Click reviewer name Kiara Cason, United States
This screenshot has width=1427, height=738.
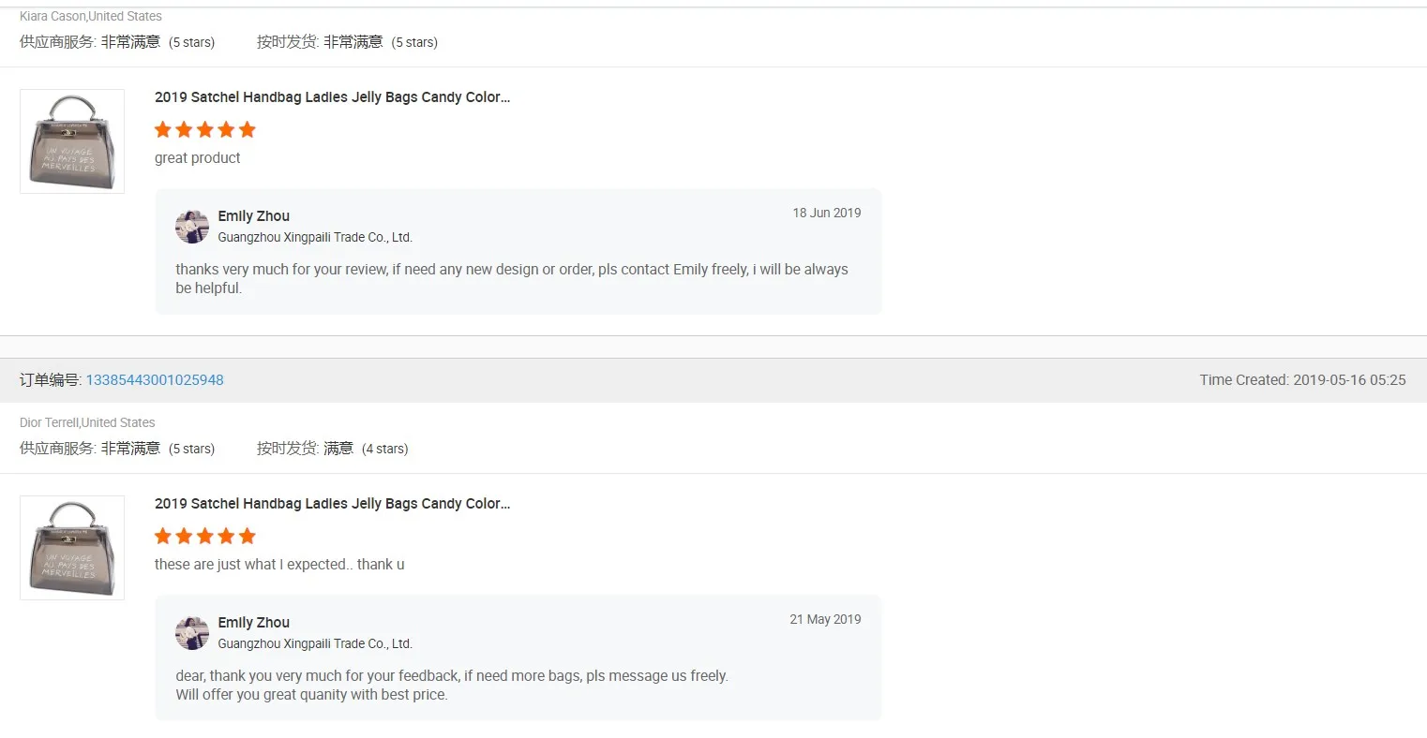pyautogui.click(x=91, y=16)
